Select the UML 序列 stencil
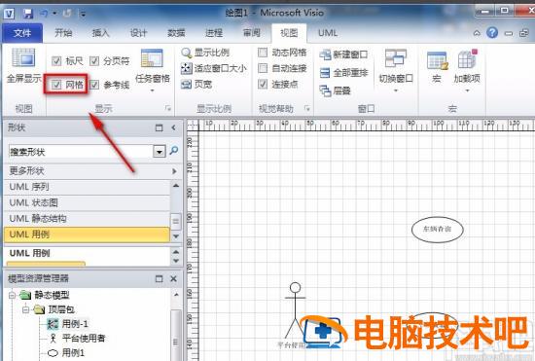This screenshot has width=535, height=361. tap(87, 187)
